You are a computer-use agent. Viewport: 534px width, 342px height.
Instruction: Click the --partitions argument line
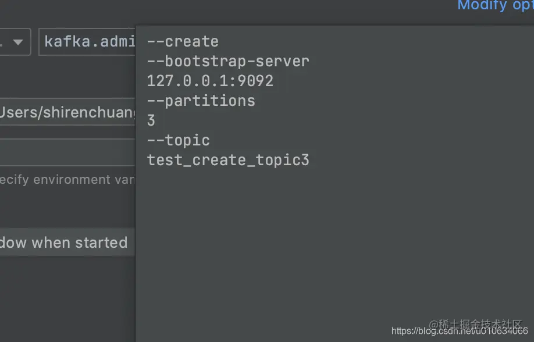(x=201, y=101)
